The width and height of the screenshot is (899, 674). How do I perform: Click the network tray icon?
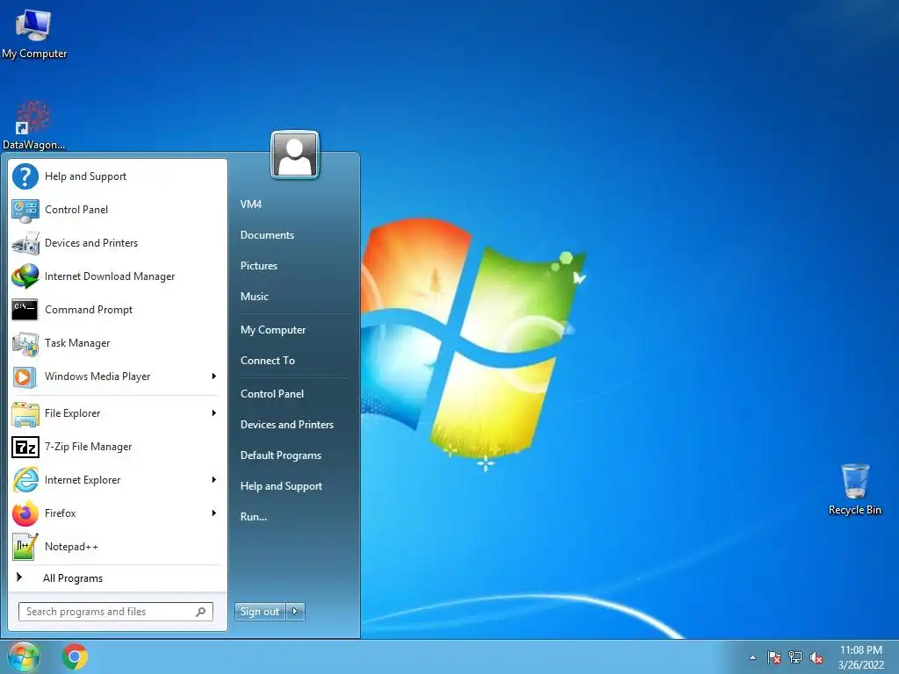[795, 657]
